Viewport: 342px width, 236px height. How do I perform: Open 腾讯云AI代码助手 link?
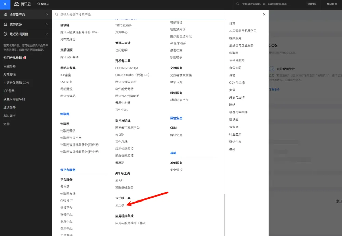[127, 96]
